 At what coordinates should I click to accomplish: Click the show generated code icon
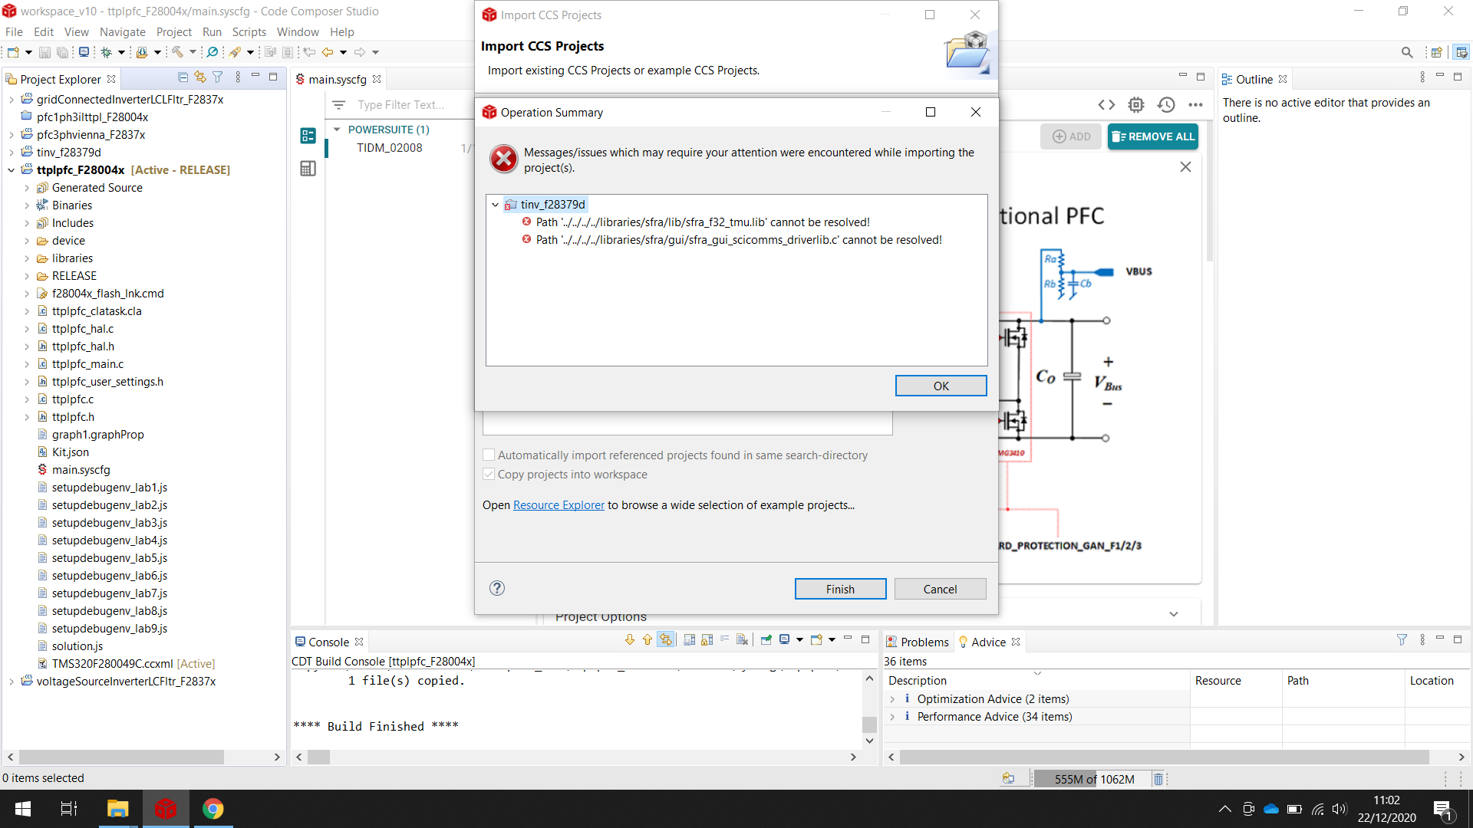[x=1106, y=105]
